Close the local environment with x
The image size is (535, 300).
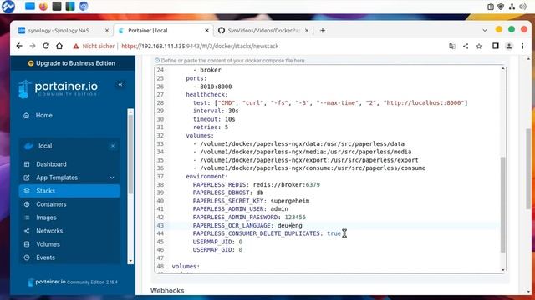(113, 146)
